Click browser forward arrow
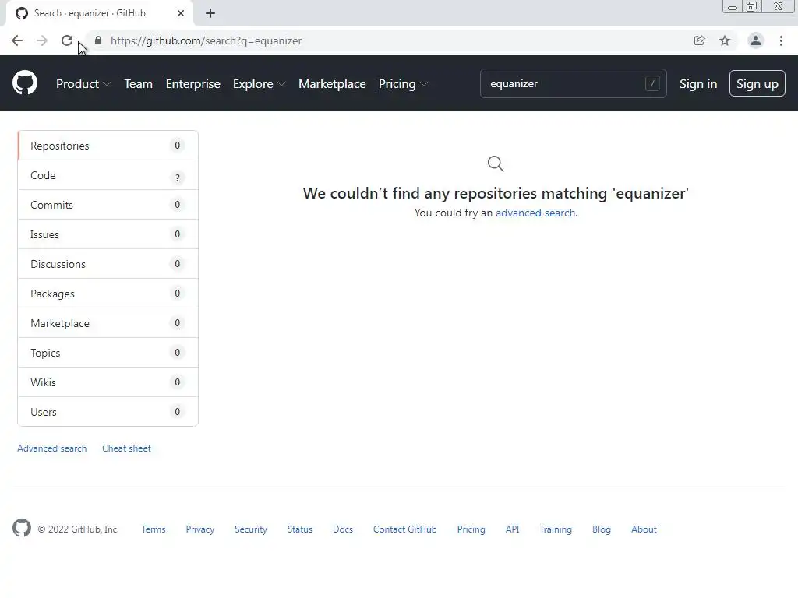The height and width of the screenshot is (598, 798). [42, 40]
